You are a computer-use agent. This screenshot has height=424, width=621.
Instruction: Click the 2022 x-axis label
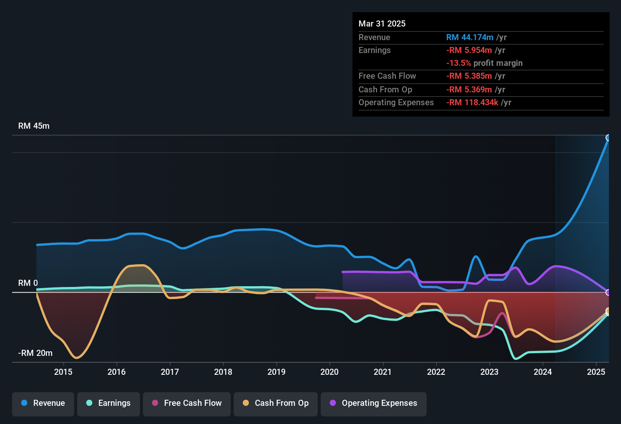pyautogui.click(x=436, y=372)
